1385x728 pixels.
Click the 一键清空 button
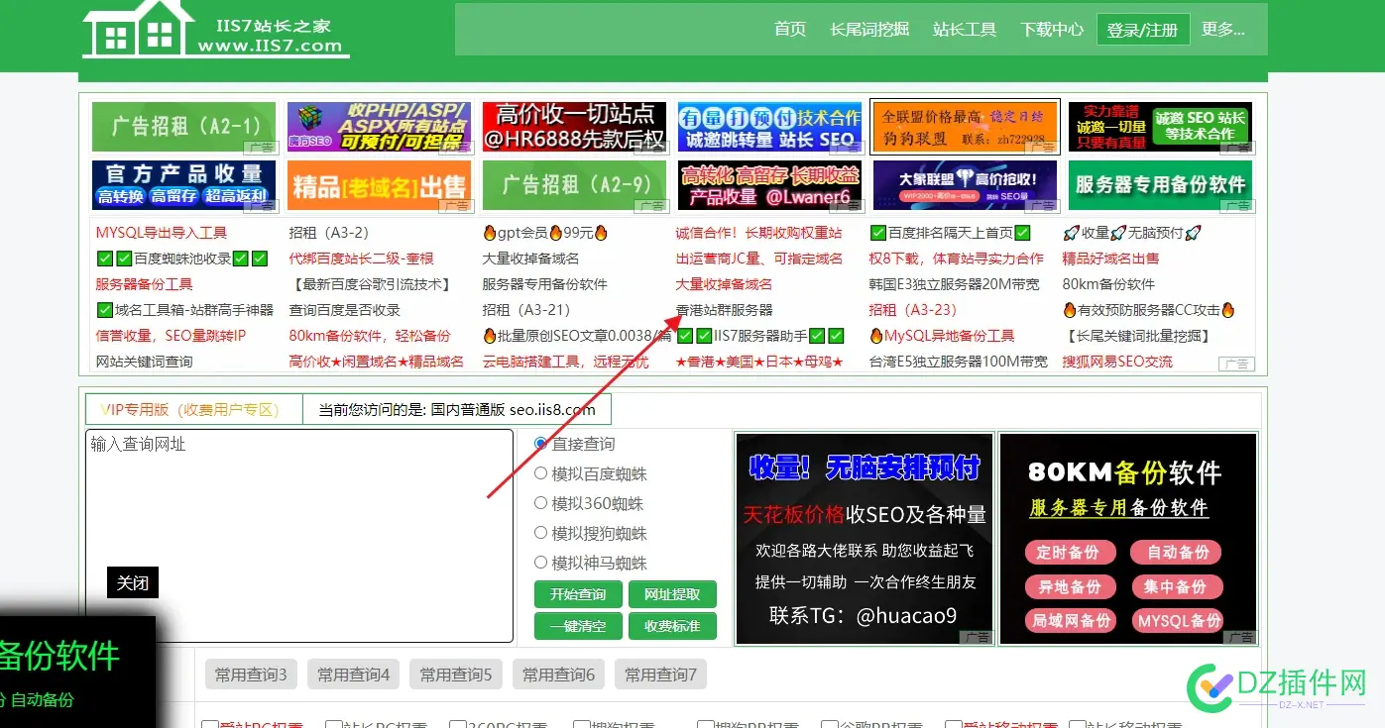pos(578,626)
